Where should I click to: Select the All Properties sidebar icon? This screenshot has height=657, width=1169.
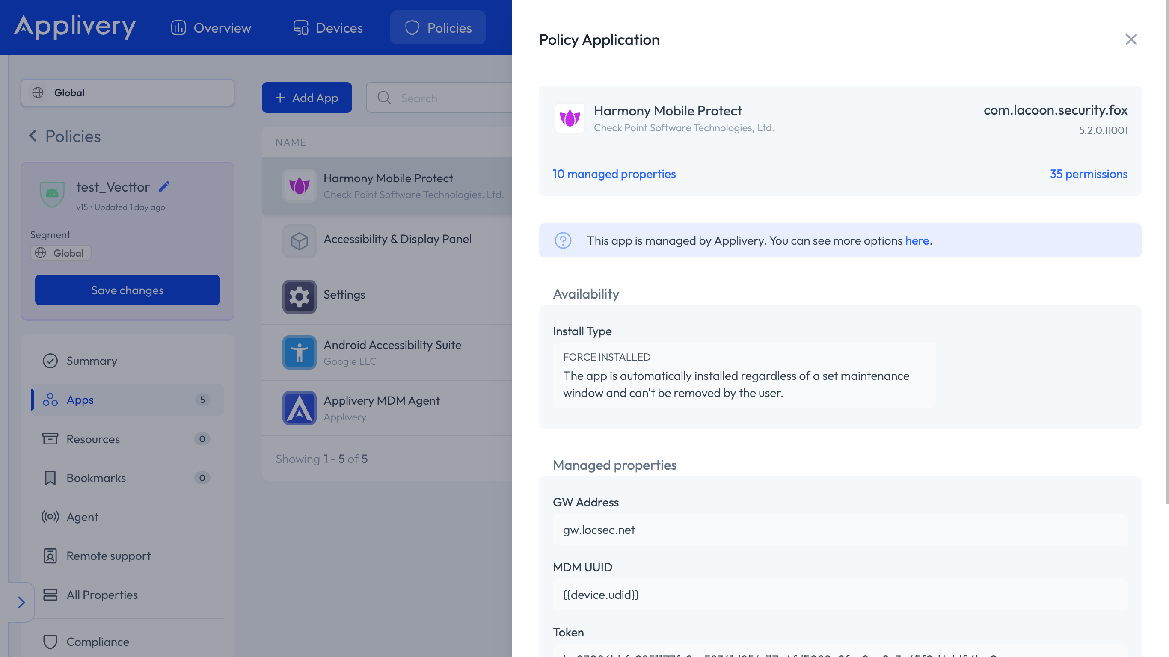pyautogui.click(x=50, y=595)
